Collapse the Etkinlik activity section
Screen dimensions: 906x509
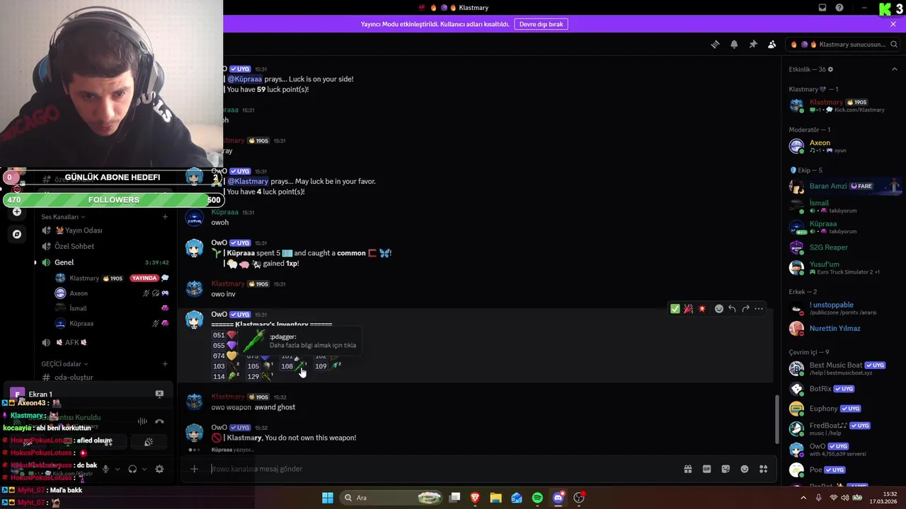pos(895,69)
